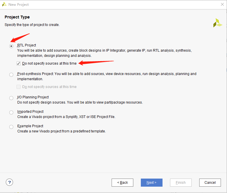Viewport: 227px width, 193px height.
Task: Click the 'RTL Project' label text
Action: (x=27, y=45)
